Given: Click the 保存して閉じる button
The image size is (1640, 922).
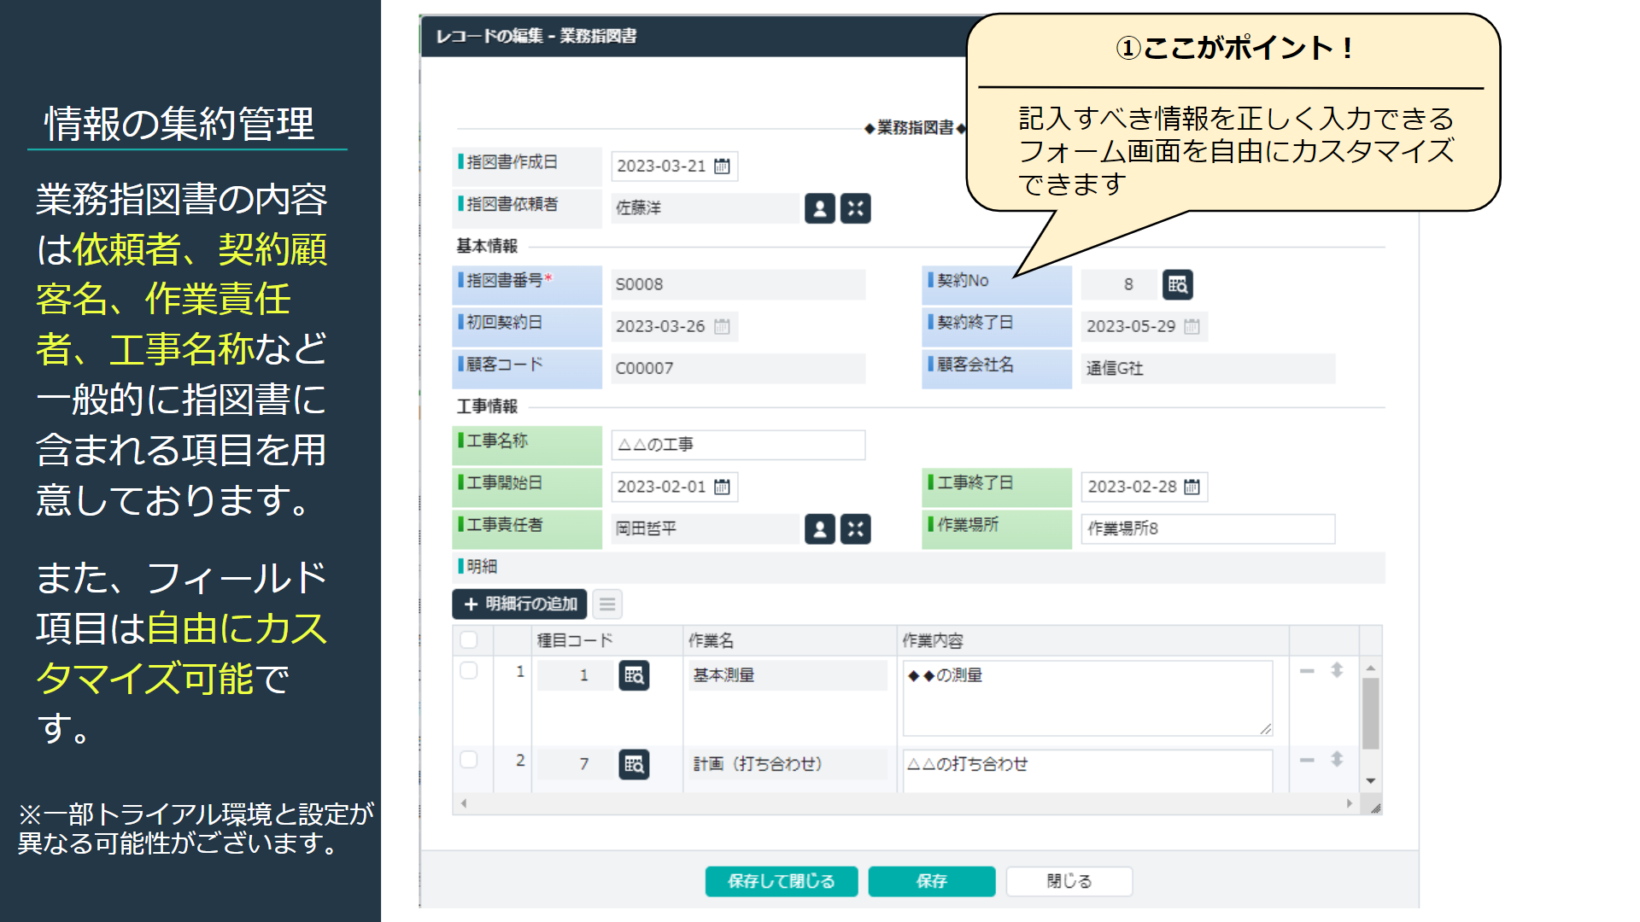Looking at the screenshot, I should click(781, 881).
